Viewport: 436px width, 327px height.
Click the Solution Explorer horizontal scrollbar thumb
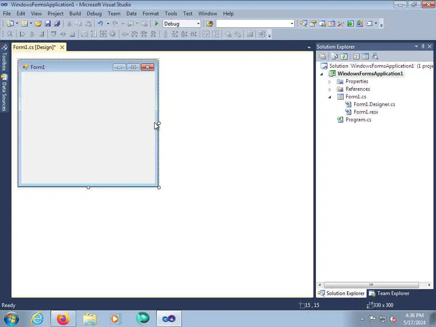(371, 285)
